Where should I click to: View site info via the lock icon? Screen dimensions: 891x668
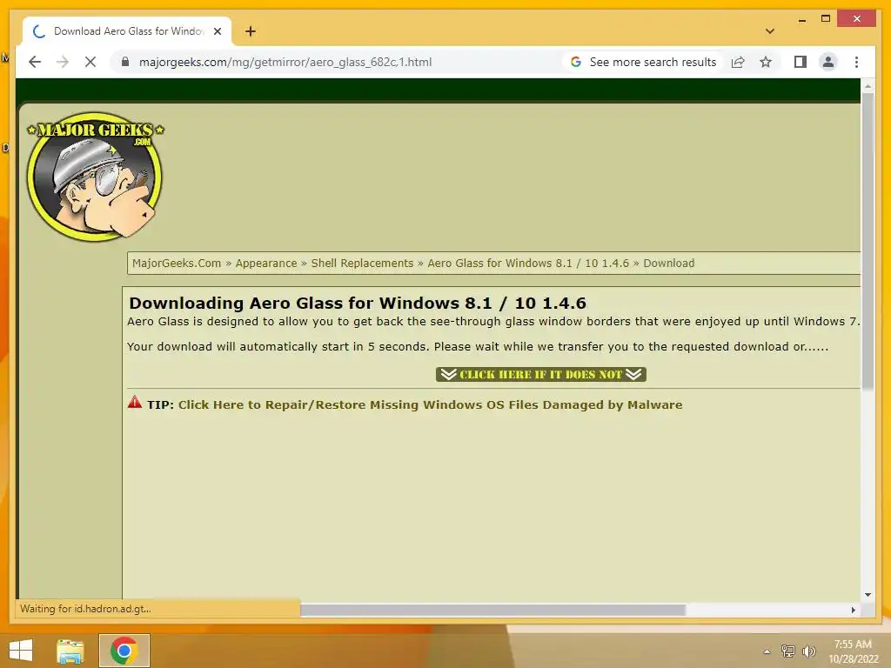pyautogui.click(x=125, y=62)
